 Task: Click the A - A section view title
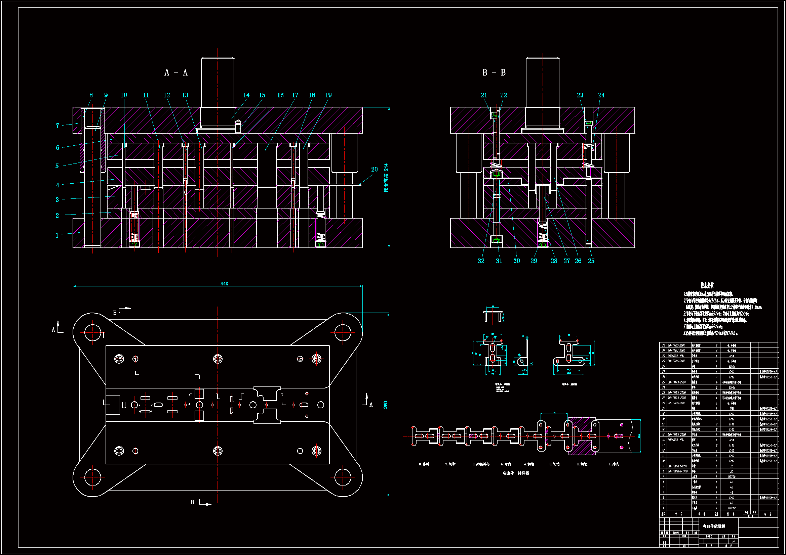point(176,73)
